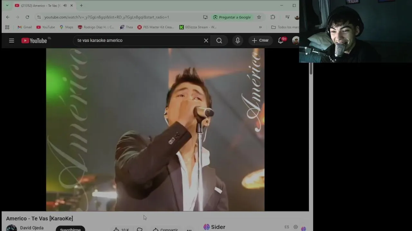This screenshot has height=231, width=412.
Task: Pause the karaoke video player
Action: 155,130
